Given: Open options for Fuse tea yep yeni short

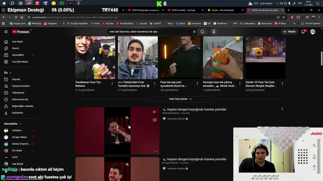Looking at the screenshot, I should tap(197, 83).
